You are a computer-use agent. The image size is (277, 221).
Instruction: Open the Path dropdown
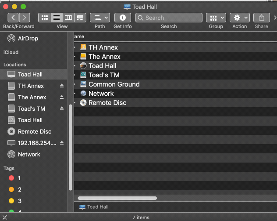click(100, 18)
